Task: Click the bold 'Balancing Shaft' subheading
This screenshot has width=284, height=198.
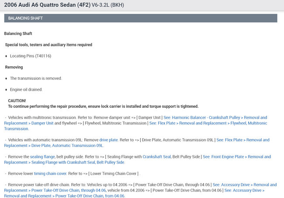Action: pyautogui.click(x=18, y=34)
